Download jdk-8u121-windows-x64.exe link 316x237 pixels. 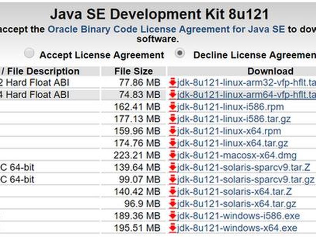[x=237, y=228]
